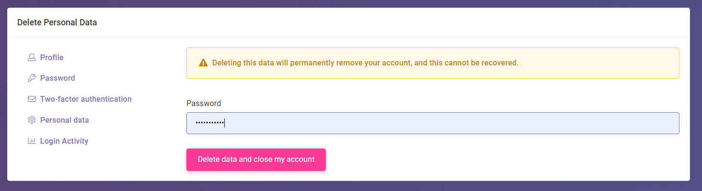View Login Activity from the sidebar
Image resolution: width=702 pixels, height=191 pixels.
[x=64, y=141]
